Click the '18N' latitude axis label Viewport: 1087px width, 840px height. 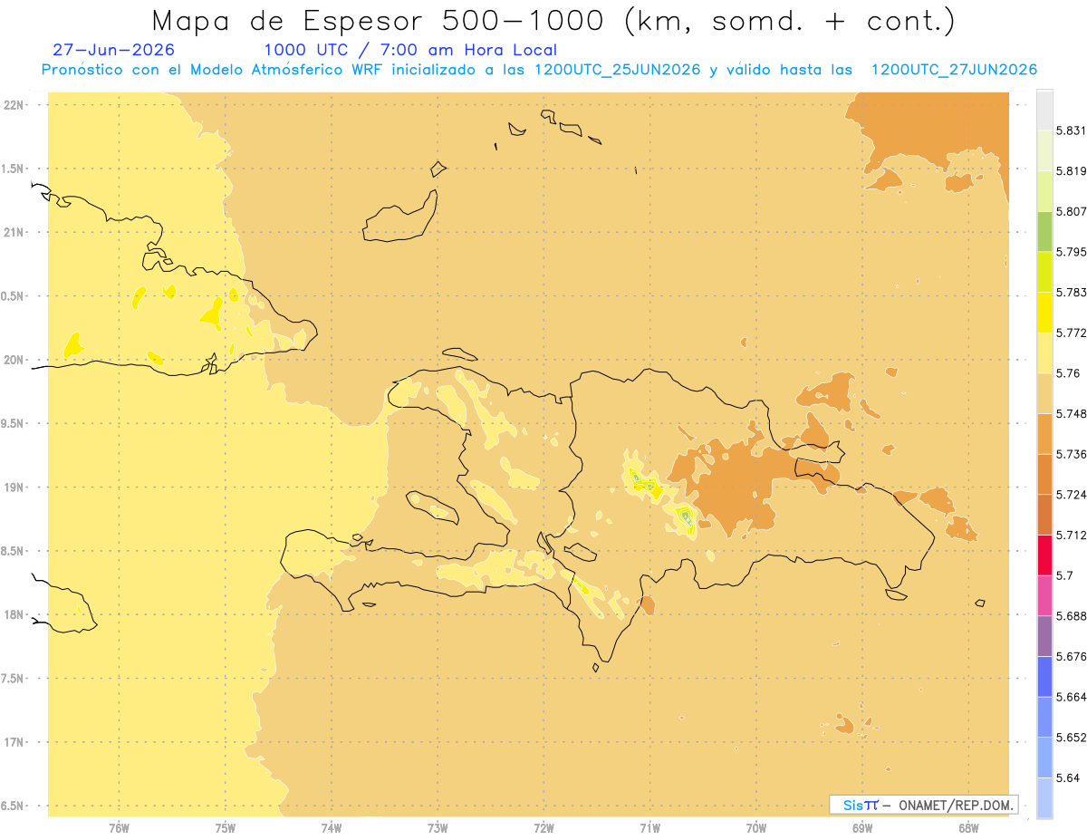point(14,614)
